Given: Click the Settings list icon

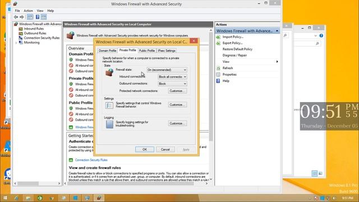Looking at the screenshot, I should (109, 105).
